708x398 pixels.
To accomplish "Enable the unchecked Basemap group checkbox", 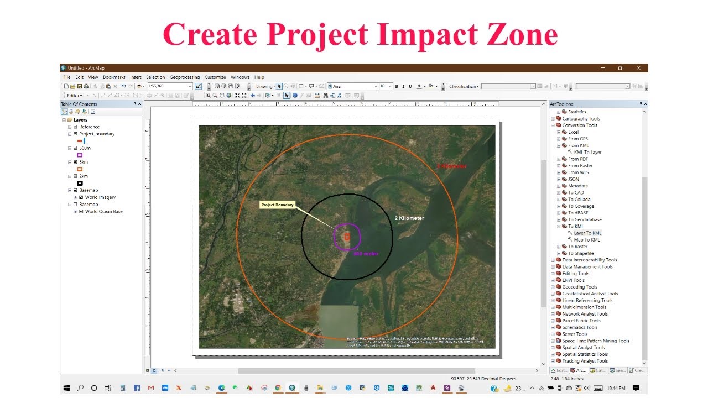I will point(75,205).
